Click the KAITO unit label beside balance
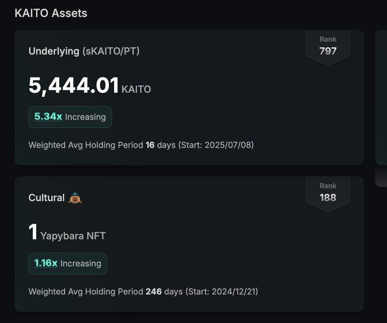This screenshot has width=387, height=323. click(x=136, y=89)
